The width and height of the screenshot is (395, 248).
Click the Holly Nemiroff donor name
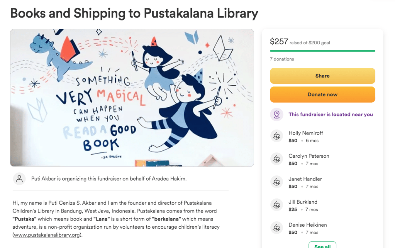click(306, 133)
